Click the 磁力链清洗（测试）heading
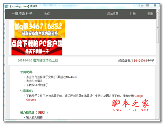Screen dimensions: 164x125 pyautogui.click(x=34, y=112)
